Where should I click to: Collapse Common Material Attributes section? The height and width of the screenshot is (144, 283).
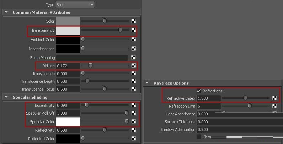[6, 12]
